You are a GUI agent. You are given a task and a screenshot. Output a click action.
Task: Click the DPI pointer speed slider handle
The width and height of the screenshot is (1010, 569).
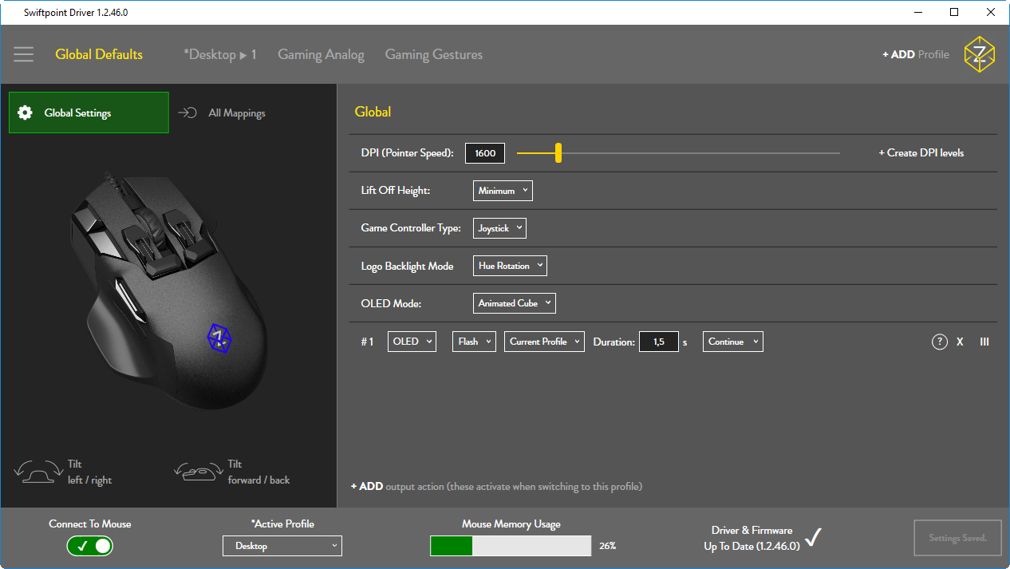(x=558, y=152)
